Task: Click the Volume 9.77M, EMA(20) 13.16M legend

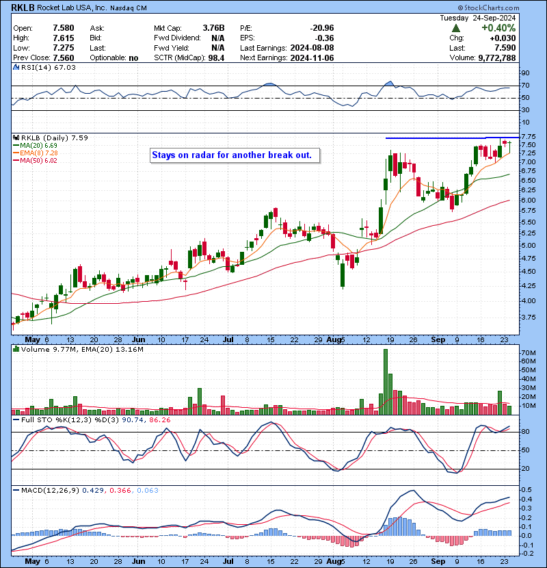Action: click(x=82, y=349)
